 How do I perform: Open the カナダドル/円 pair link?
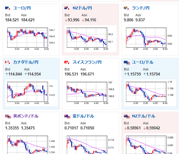26,62
